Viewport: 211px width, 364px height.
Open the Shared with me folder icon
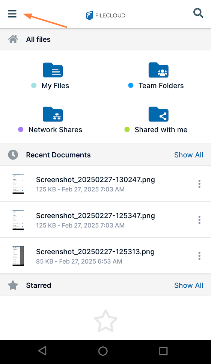[x=158, y=114]
